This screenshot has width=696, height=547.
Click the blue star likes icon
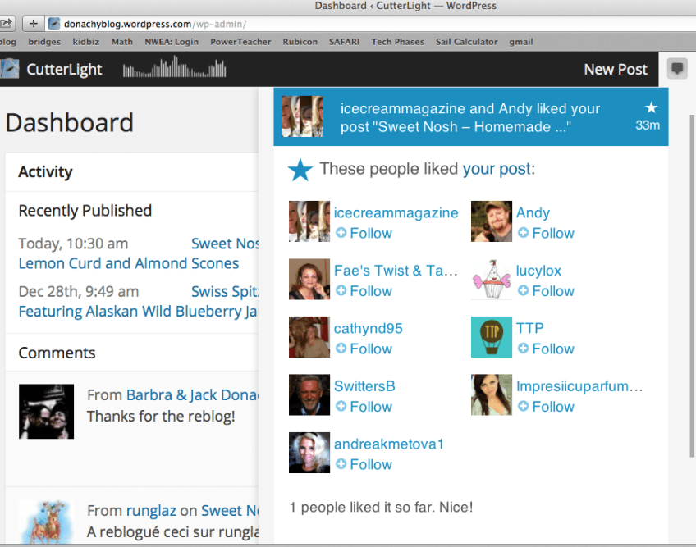[x=300, y=170]
